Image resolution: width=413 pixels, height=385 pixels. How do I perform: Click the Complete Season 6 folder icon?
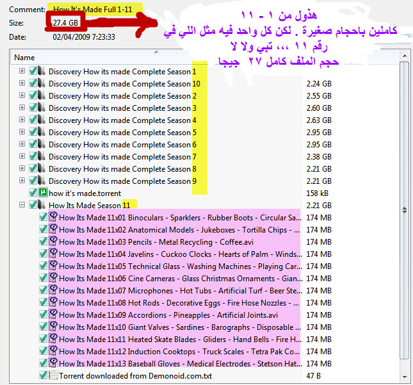(42, 144)
